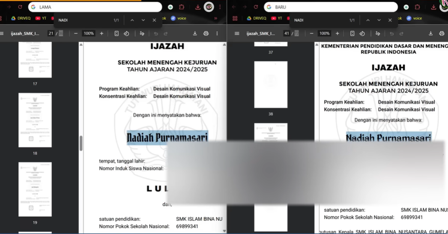Image resolution: width=448 pixels, height=234 pixels.
Task: Go to next find match in LAMA window
Action: click(143, 20)
